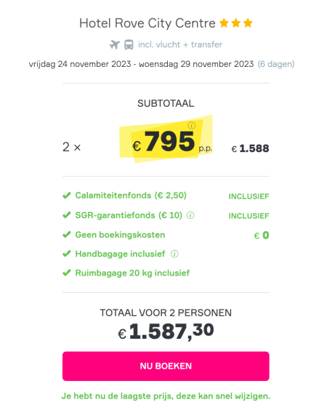Click the third gold star rating icon

(248, 23)
